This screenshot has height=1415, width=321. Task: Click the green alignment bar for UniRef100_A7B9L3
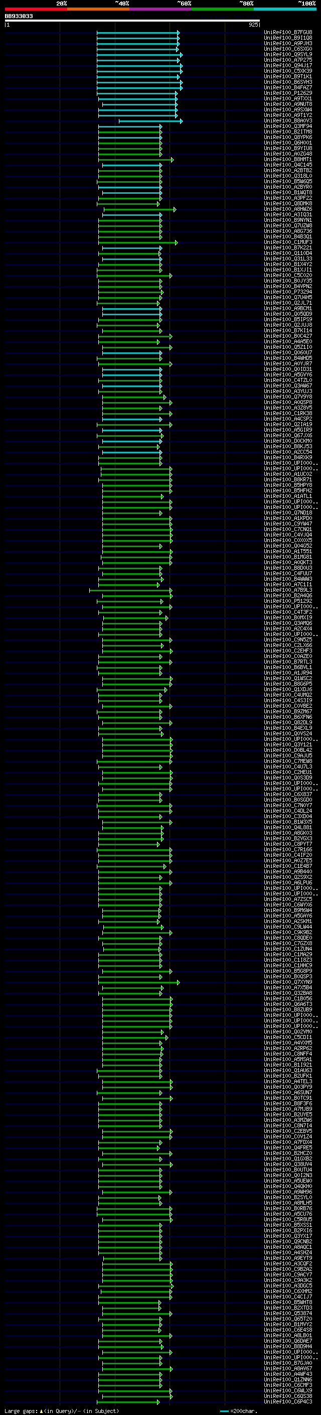[130, 590]
